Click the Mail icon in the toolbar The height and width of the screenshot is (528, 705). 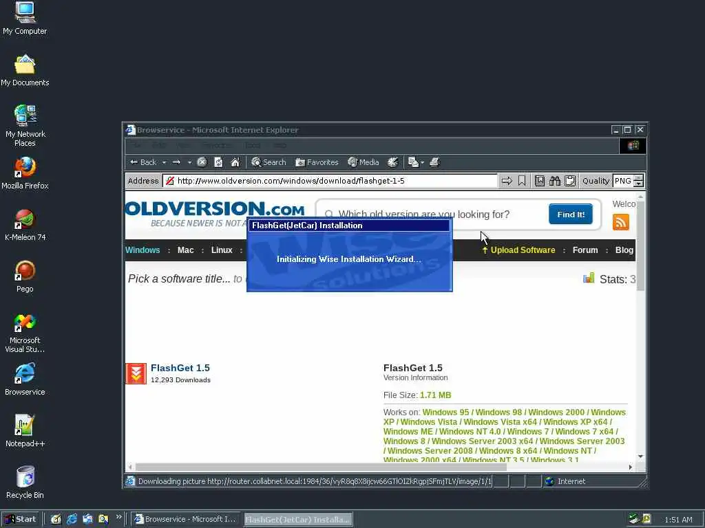(413, 162)
